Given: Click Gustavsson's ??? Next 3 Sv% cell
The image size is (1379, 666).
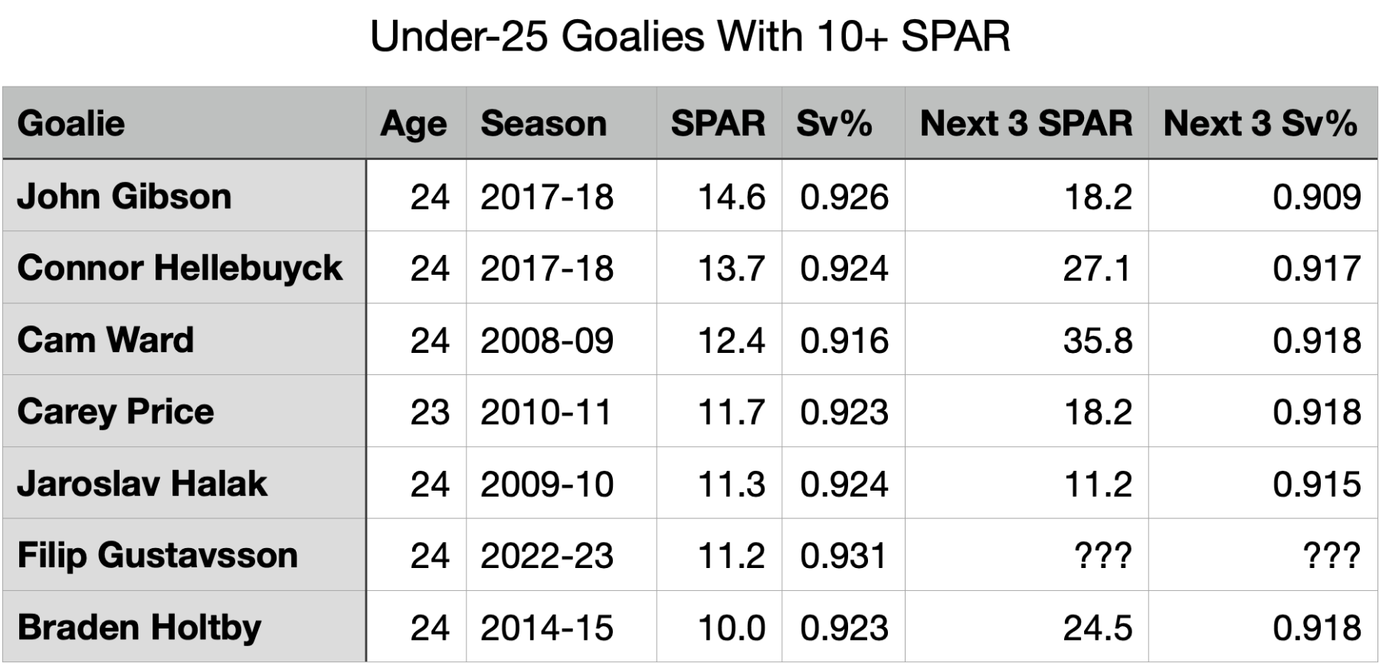Looking at the screenshot, I should [1332, 556].
